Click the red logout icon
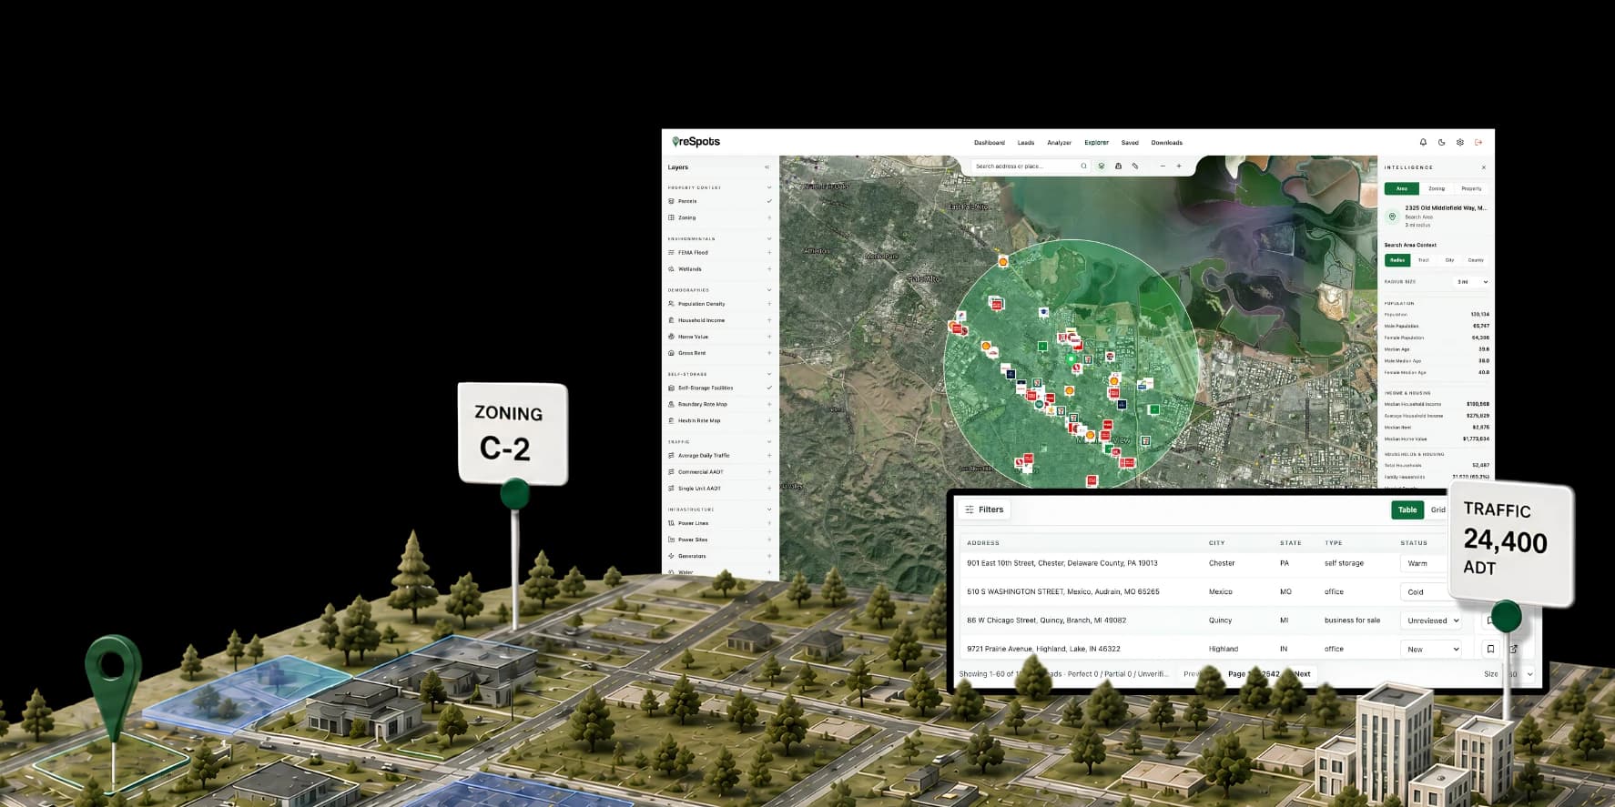1615x807 pixels. [x=1478, y=142]
